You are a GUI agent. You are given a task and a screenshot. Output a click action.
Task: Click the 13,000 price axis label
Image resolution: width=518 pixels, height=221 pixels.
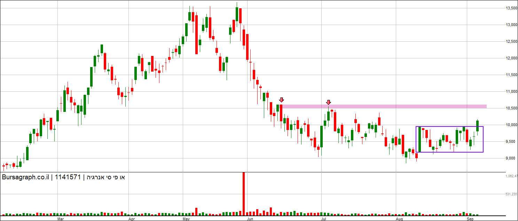coord(511,25)
